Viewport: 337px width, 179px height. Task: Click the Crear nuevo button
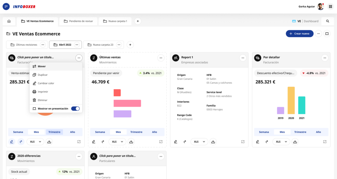(299, 34)
